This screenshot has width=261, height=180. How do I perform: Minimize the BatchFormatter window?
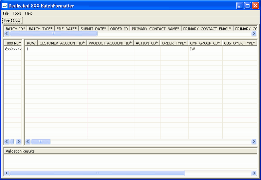[x=240, y=6]
